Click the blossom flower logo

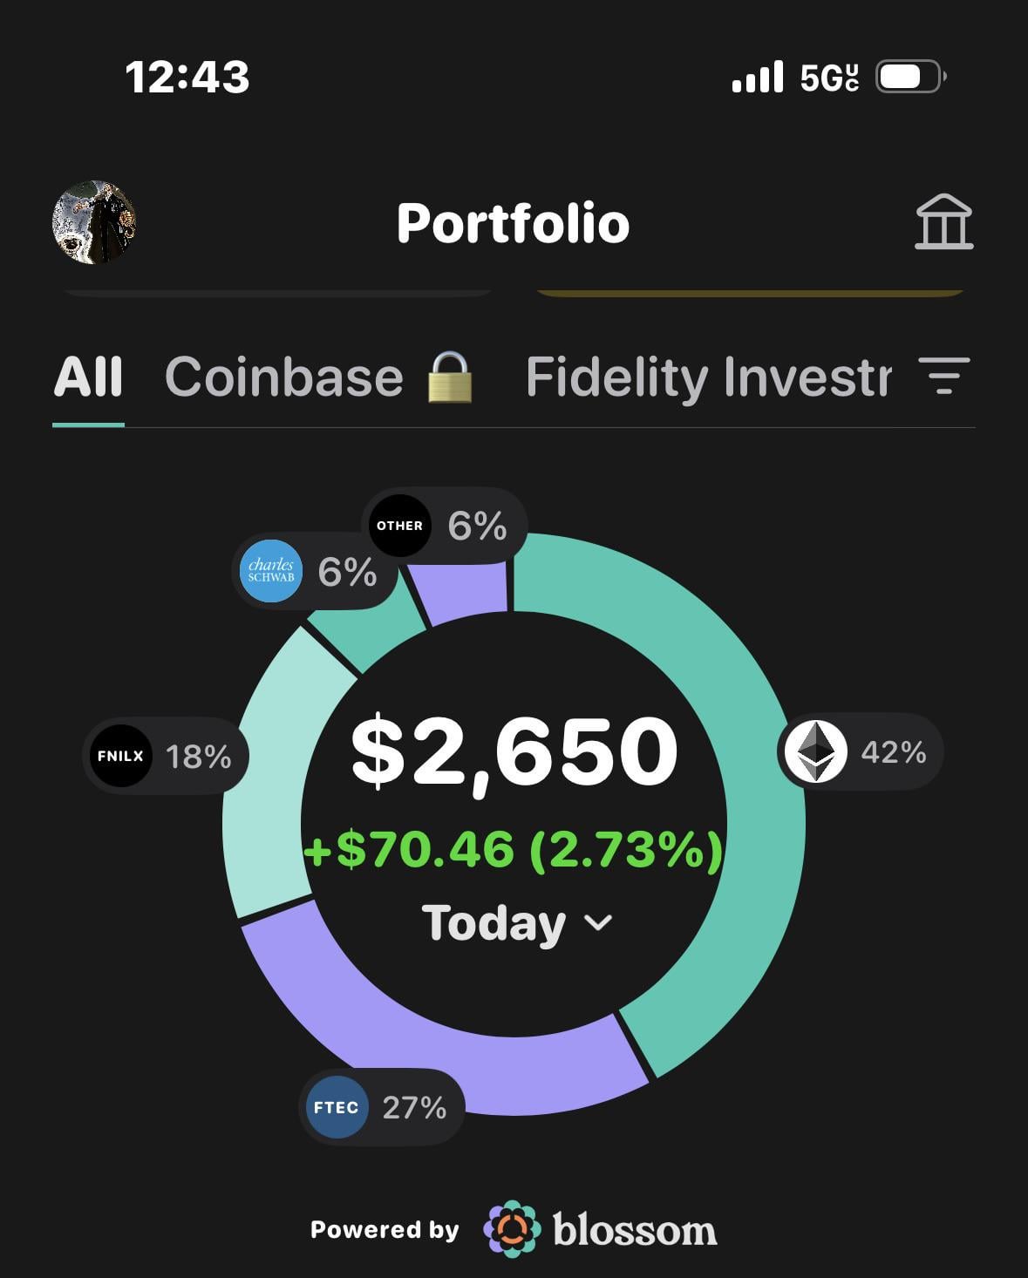point(512,1229)
